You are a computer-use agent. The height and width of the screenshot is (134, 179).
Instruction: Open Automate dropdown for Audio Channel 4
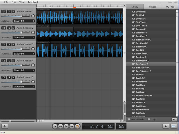(x=24, y=70)
